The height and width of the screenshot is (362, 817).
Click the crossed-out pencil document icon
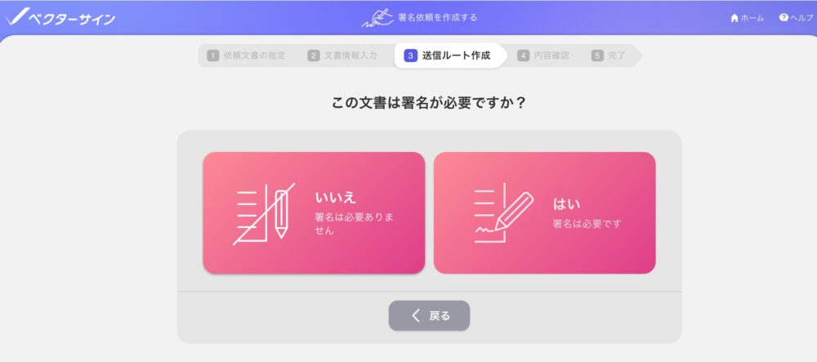click(x=264, y=213)
